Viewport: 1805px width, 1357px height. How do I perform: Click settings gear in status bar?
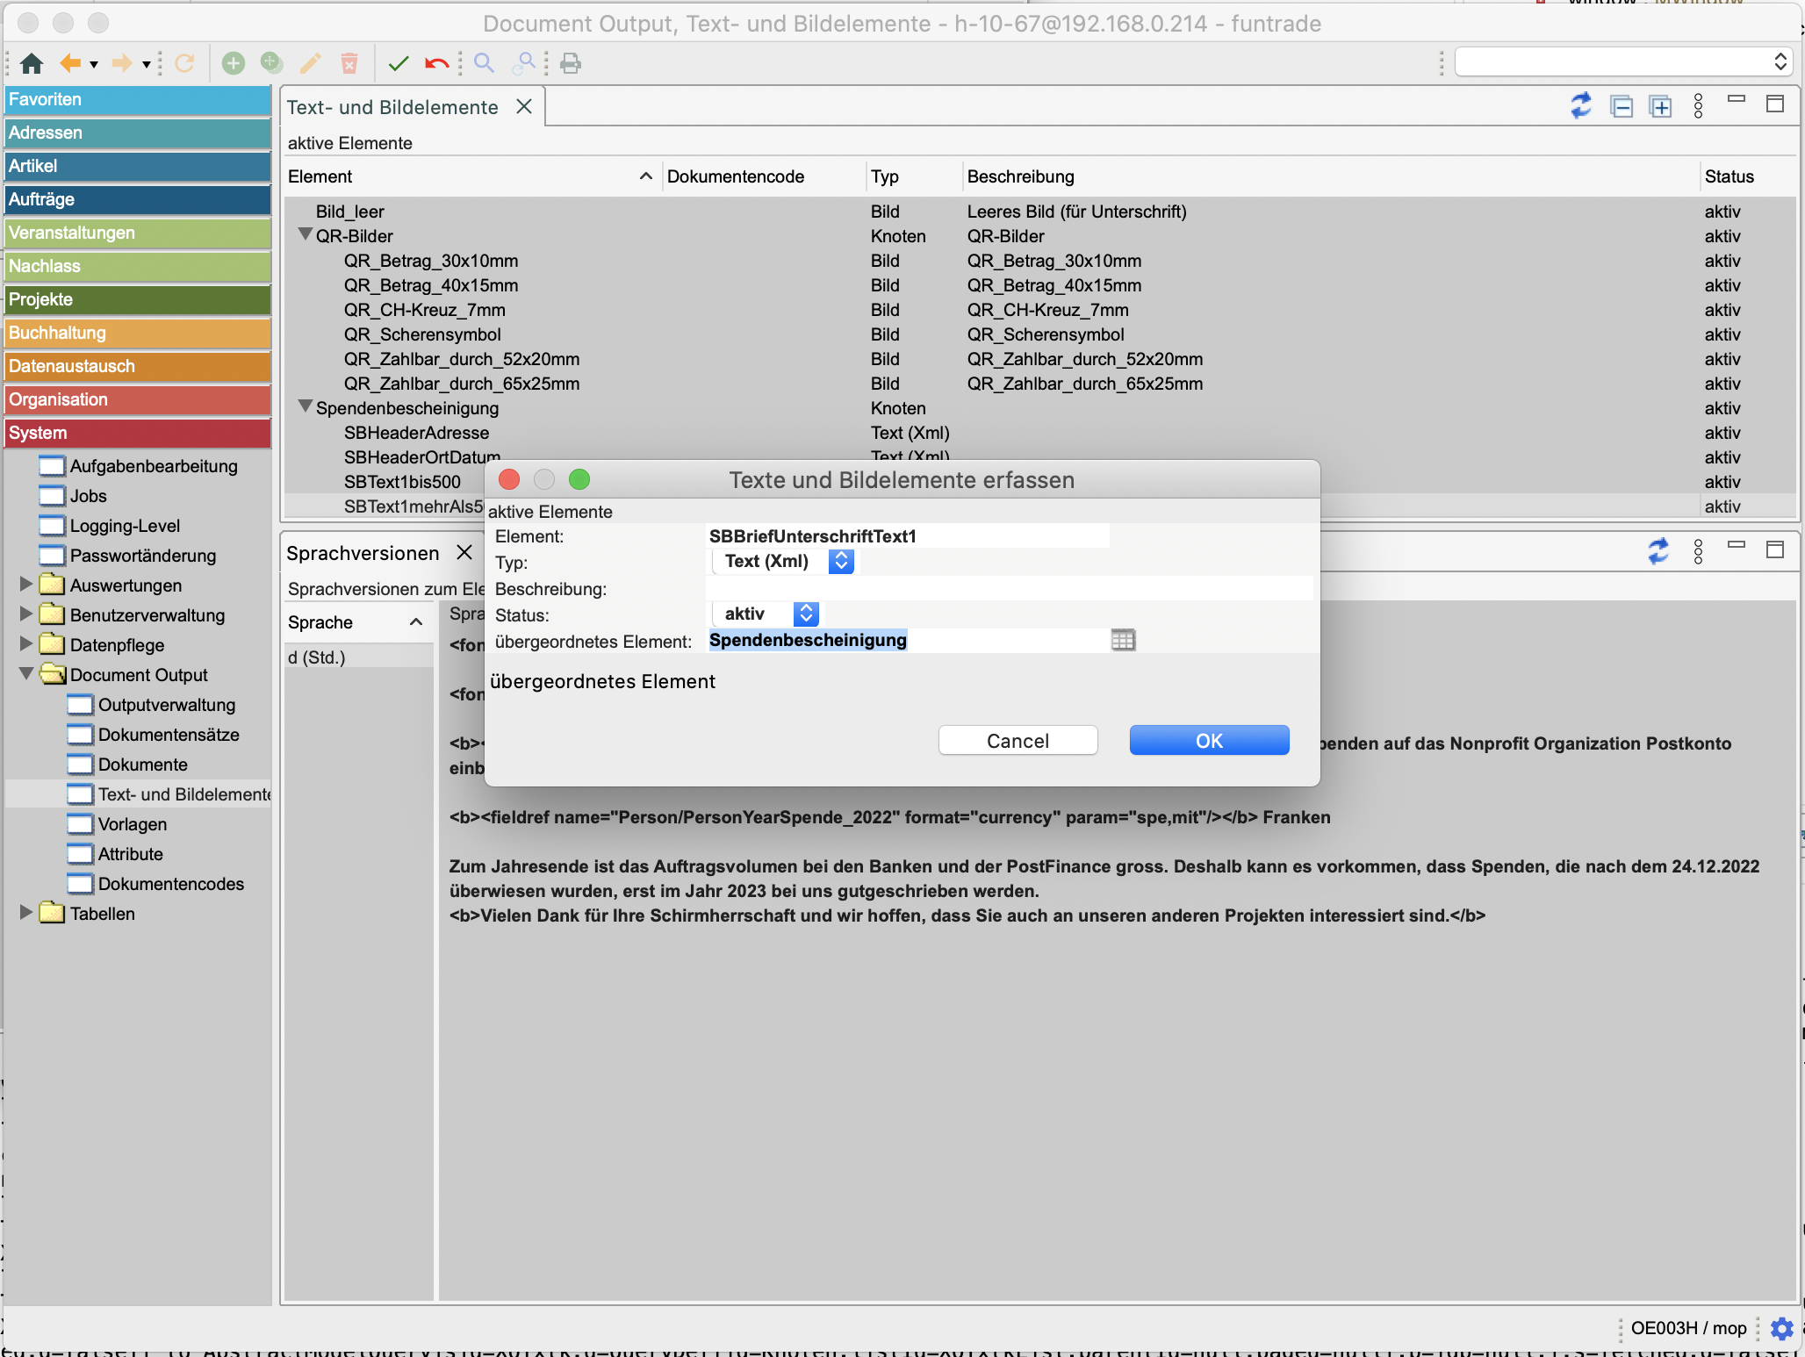click(1781, 1328)
